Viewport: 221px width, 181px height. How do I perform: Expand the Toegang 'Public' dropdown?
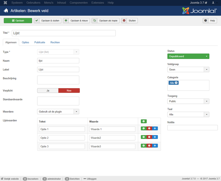[188, 101]
